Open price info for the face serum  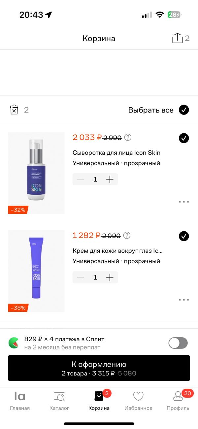coord(128,137)
